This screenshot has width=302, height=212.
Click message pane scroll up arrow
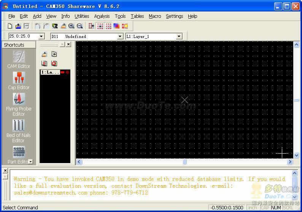tap(294, 173)
